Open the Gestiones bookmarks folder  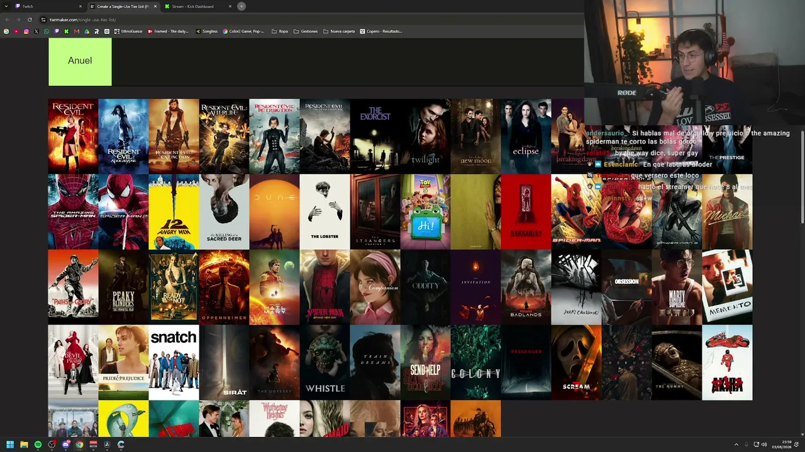tap(306, 31)
